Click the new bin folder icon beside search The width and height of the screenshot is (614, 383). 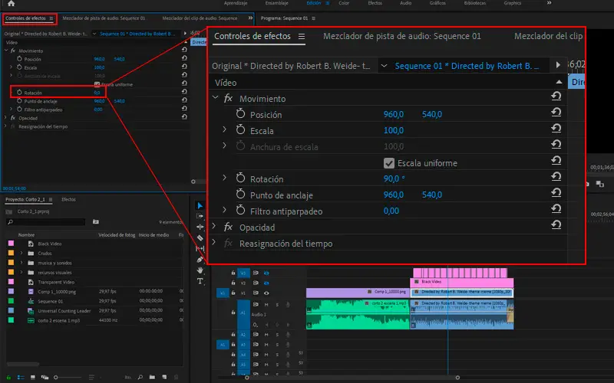(x=97, y=222)
